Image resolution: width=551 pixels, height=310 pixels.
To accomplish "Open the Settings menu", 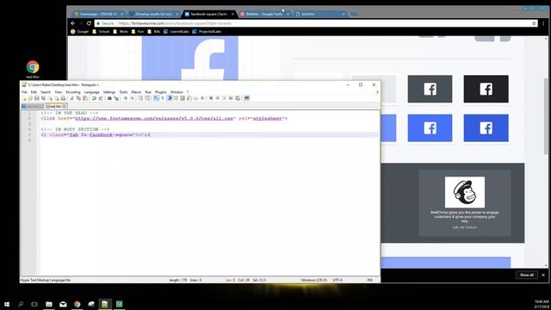I will pos(109,92).
